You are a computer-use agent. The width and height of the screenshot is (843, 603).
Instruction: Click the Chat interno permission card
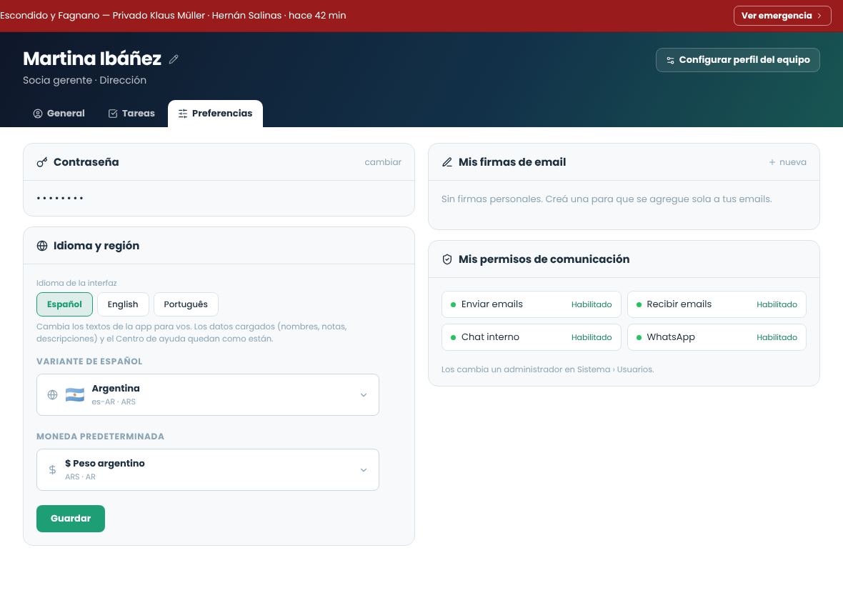[532, 337]
